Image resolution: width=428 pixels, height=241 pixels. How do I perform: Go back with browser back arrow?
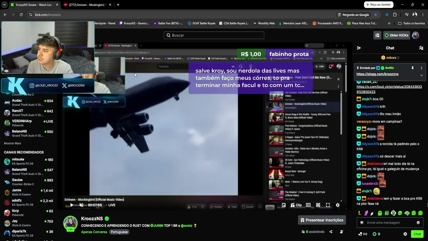[x=5, y=15]
